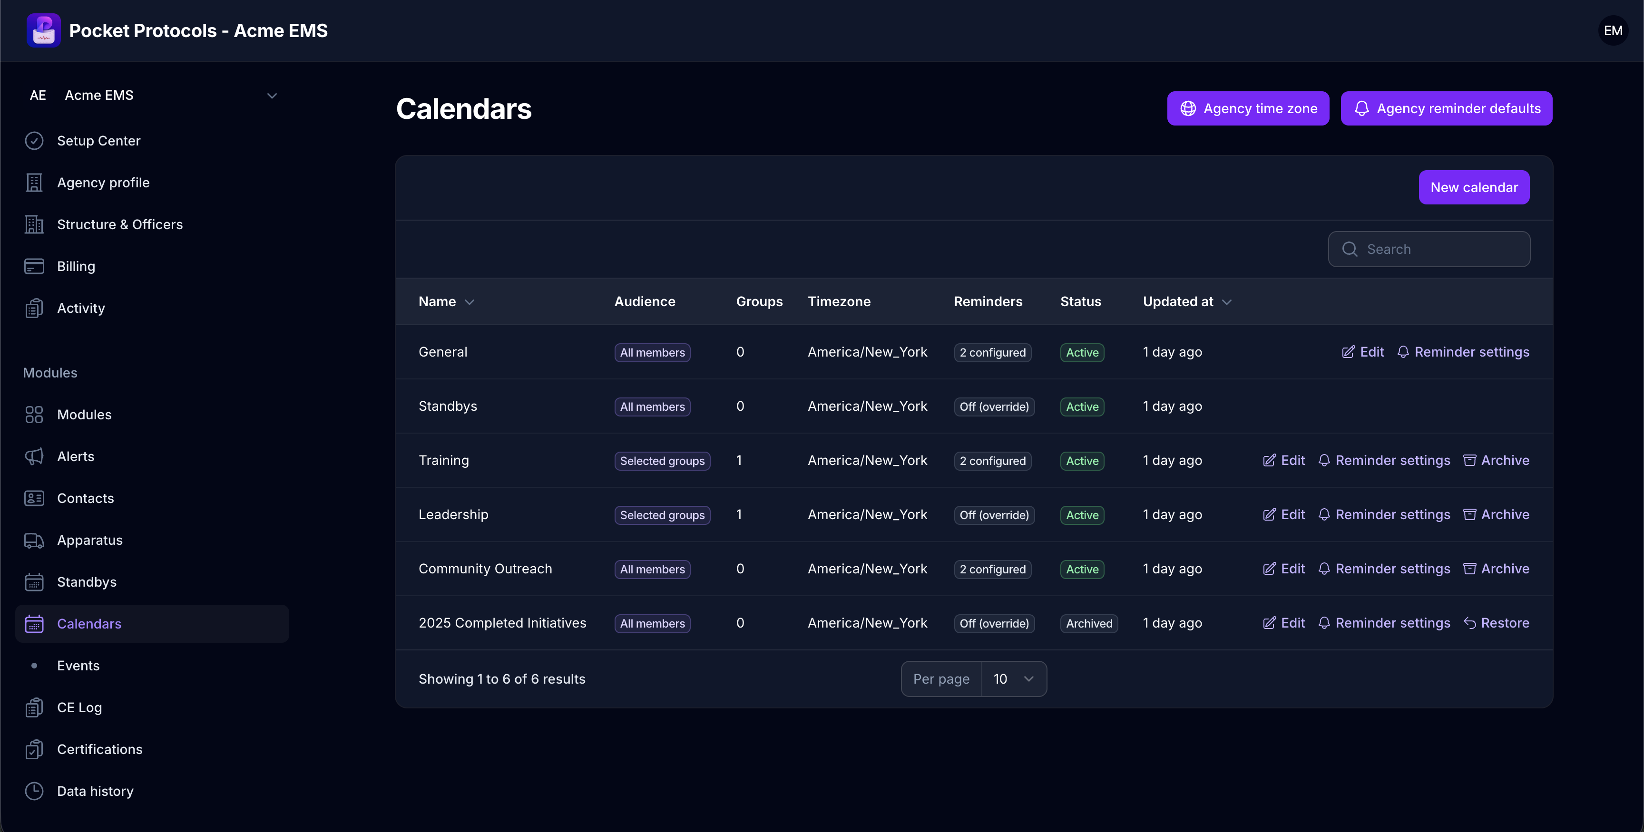Screen dimensions: 1644x832
Task: Click the Pocket Protocols app logo
Action: [43, 30]
